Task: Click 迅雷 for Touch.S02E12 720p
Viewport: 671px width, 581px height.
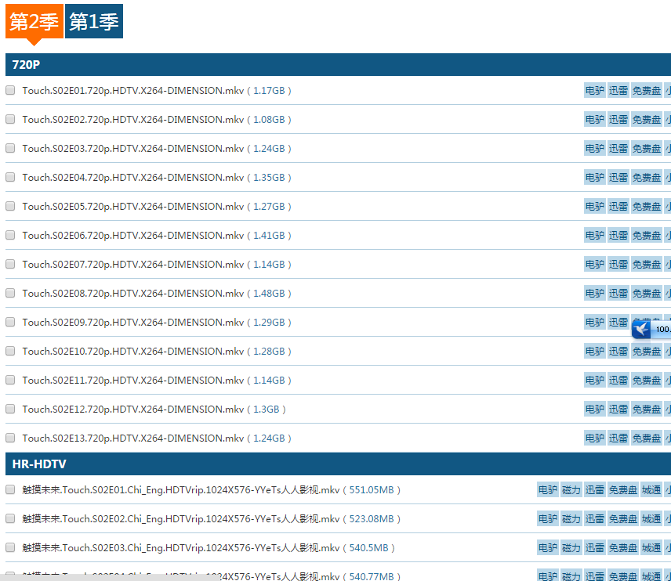Action: coord(618,410)
